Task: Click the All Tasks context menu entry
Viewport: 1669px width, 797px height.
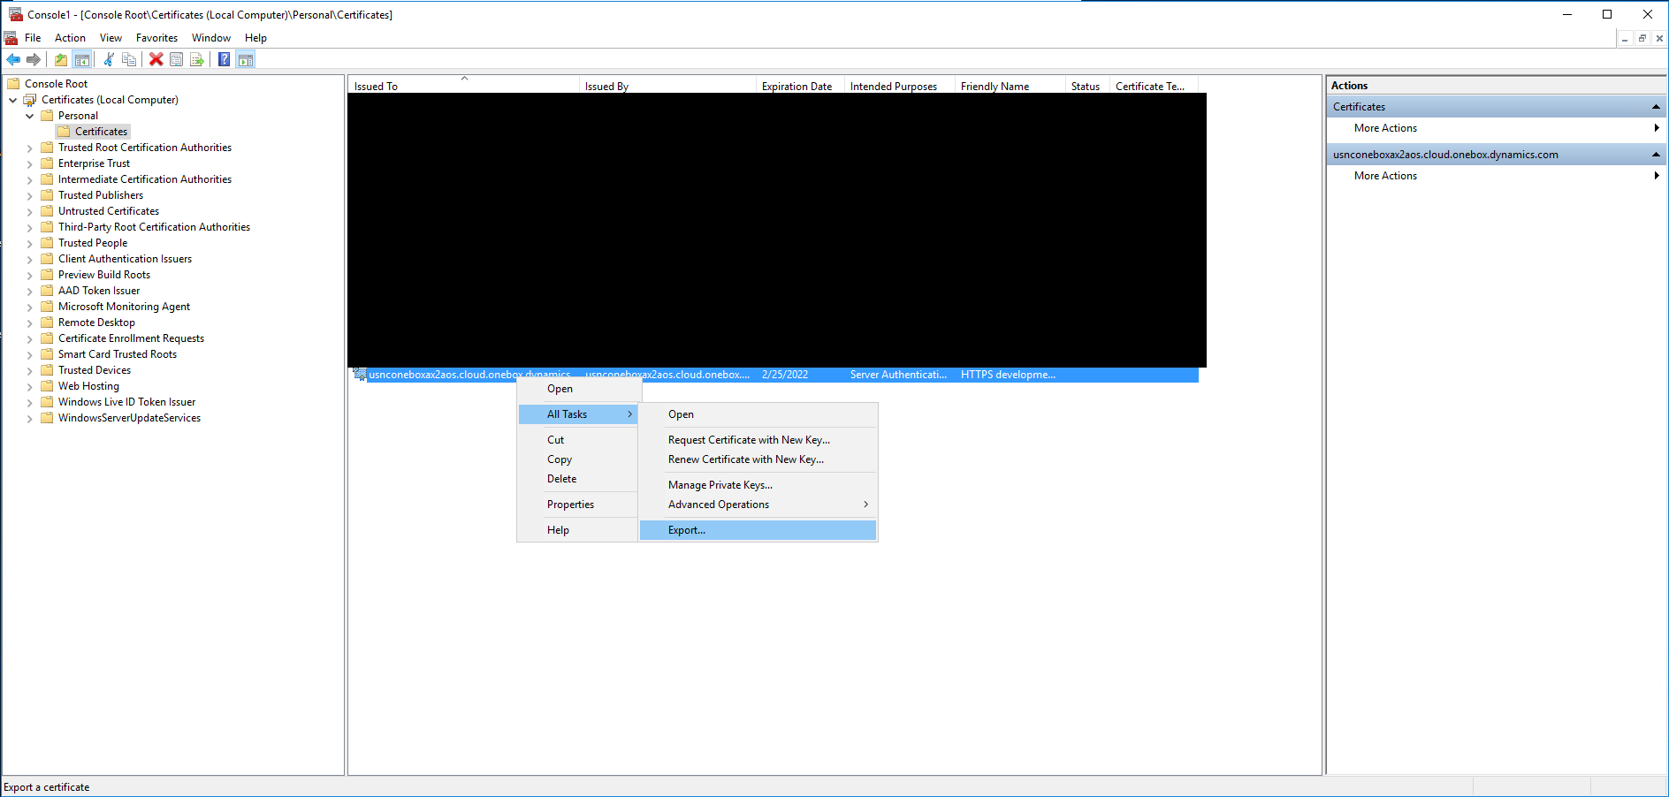Action: point(578,414)
